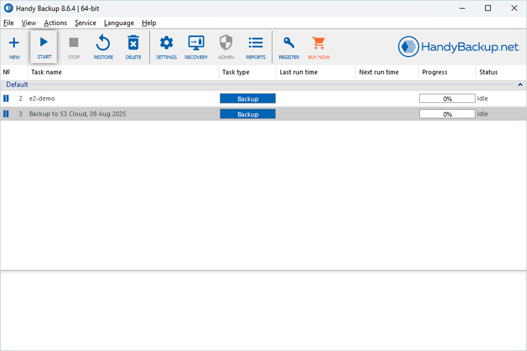Image resolution: width=527 pixels, height=351 pixels.
Task: Click Idle status of e2-demo row
Action: click(482, 98)
